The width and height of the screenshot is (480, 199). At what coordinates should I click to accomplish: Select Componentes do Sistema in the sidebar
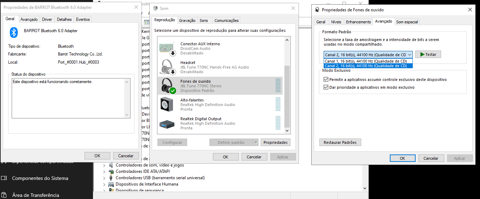coord(40,178)
